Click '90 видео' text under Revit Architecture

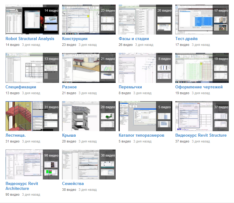pyautogui.click(x=13, y=195)
